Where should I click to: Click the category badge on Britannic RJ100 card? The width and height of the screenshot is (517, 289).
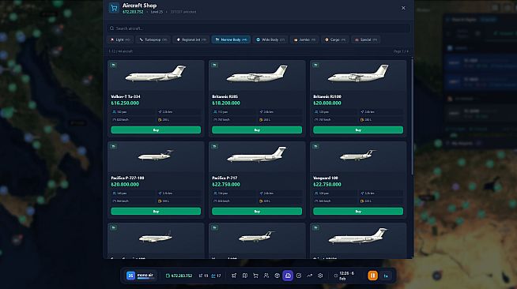(316, 66)
